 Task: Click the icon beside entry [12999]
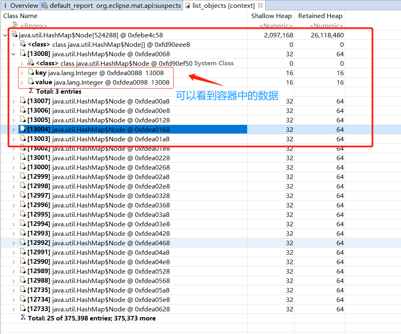(x=23, y=177)
